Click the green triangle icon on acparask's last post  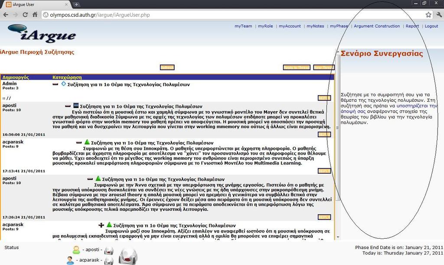pyautogui.click(x=109, y=225)
